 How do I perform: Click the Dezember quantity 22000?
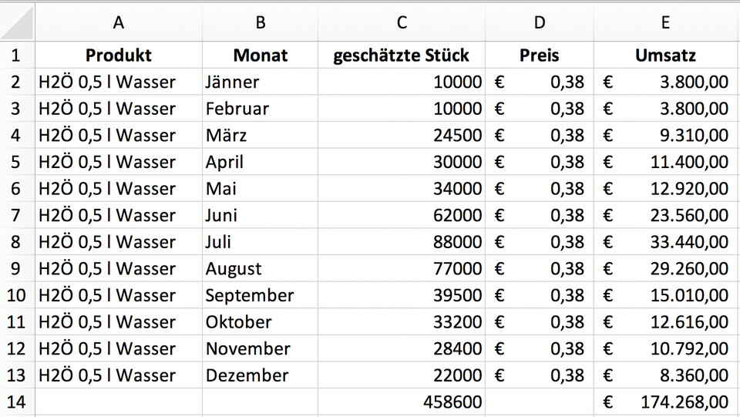point(401,375)
